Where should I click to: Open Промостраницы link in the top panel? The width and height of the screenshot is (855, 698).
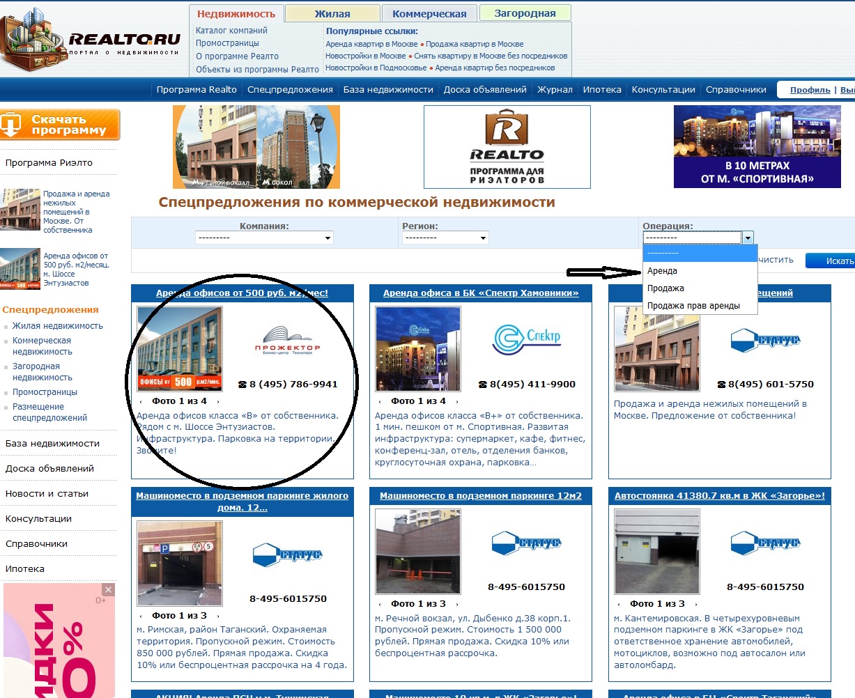coord(227,43)
